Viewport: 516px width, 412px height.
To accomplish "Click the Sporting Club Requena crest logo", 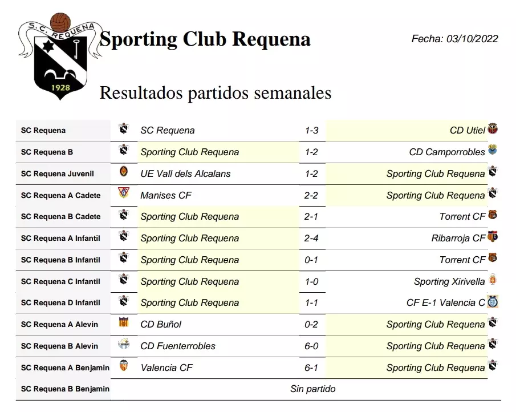I will [60, 57].
